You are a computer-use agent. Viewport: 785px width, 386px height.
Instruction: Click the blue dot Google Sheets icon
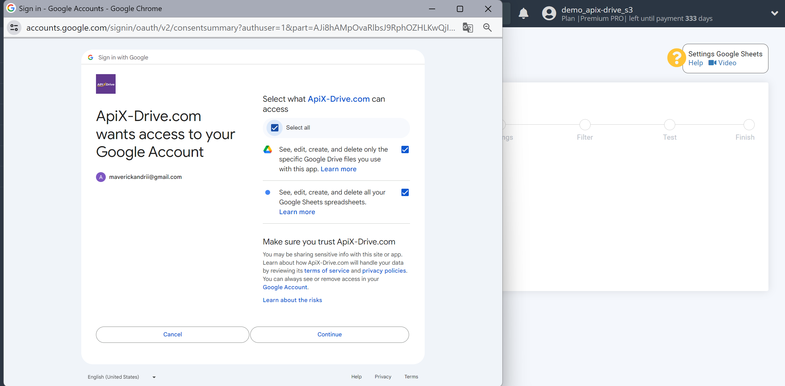[x=268, y=192]
